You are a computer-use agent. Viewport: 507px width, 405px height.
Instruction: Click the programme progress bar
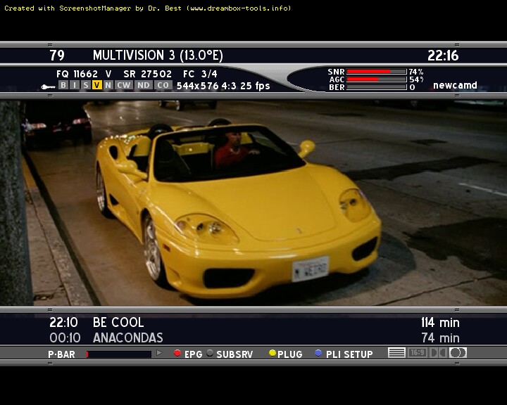click(x=119, y=354)
